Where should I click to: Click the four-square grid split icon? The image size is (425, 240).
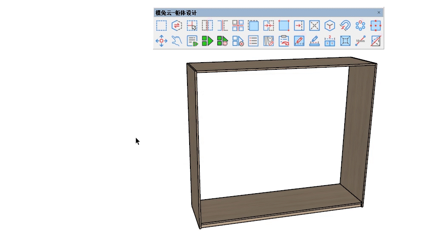[238, 26]
